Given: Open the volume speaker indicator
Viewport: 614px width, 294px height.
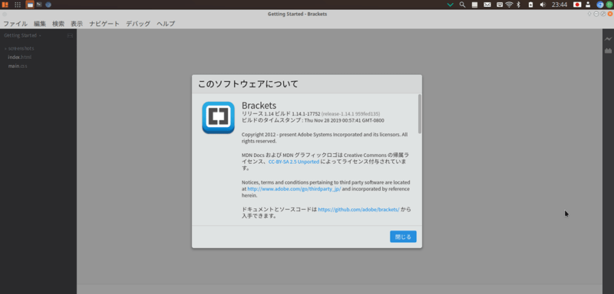Looking at the screenshot, I should pyautogui.click(x=543, y=5).
